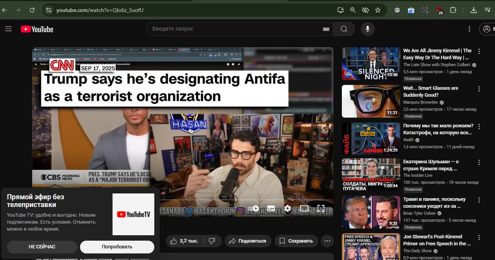495x260 pixels.
Task: Open video player settings gear
Action: point(287,209)
